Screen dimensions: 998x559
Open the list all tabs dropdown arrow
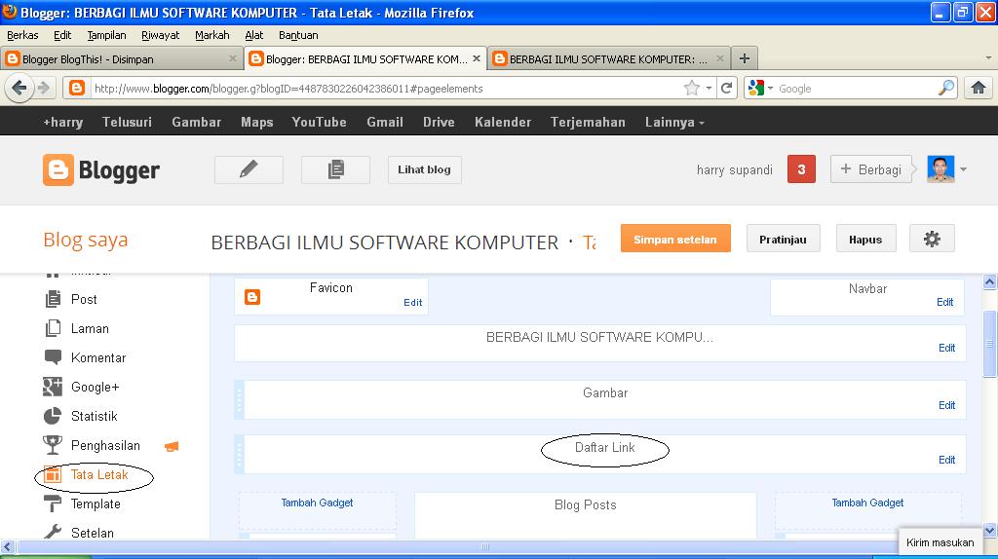click(x=988, y=57)
